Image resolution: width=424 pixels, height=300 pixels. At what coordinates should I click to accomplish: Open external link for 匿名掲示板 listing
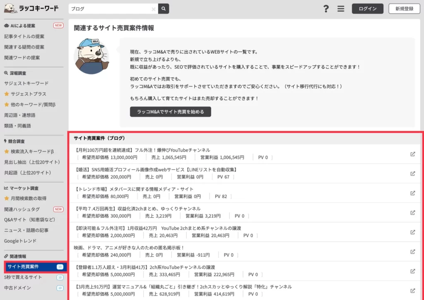pyautogui.click(x=413, y=252)
